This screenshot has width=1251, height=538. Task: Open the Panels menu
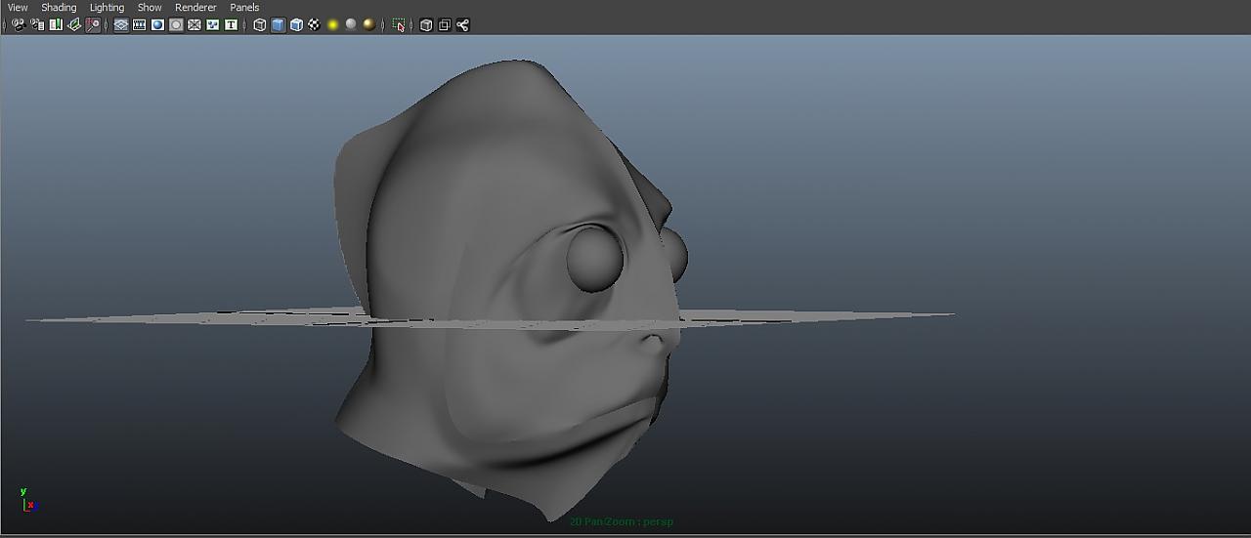244,8
